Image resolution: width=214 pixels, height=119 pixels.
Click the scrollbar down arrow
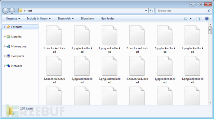[210, 103]
